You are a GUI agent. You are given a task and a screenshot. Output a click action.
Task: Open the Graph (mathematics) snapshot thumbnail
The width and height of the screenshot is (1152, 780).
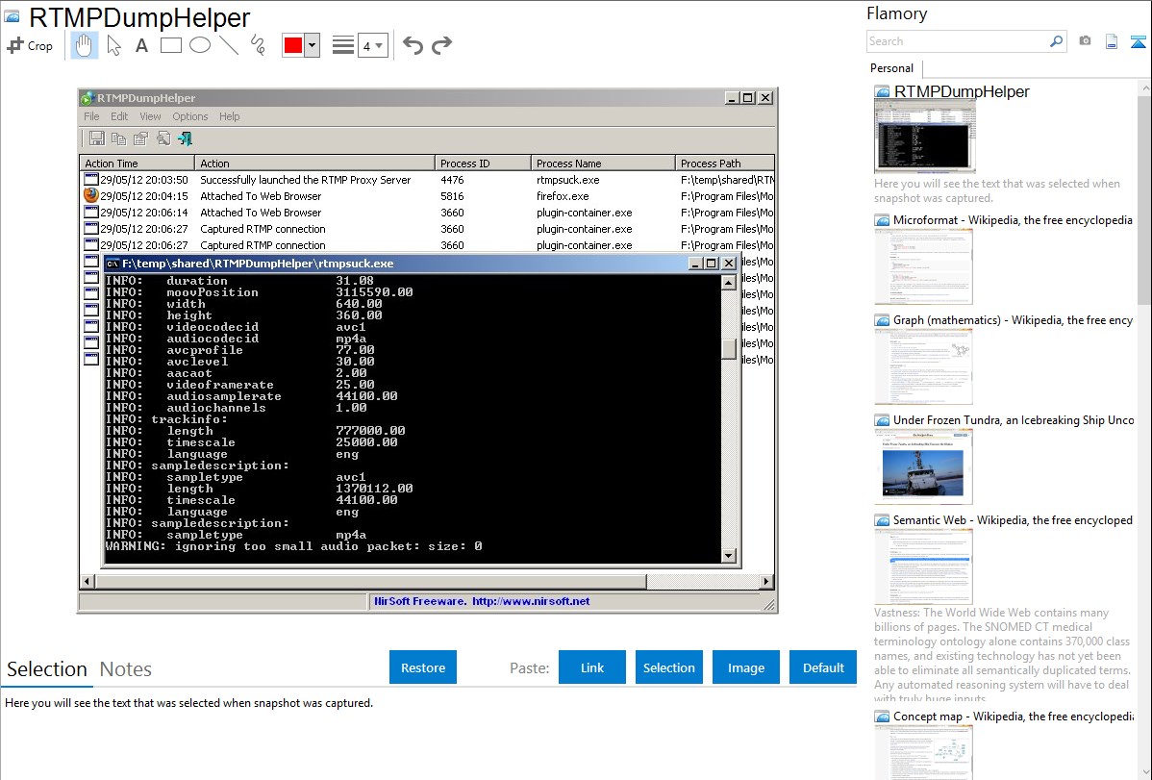point(923,366)
